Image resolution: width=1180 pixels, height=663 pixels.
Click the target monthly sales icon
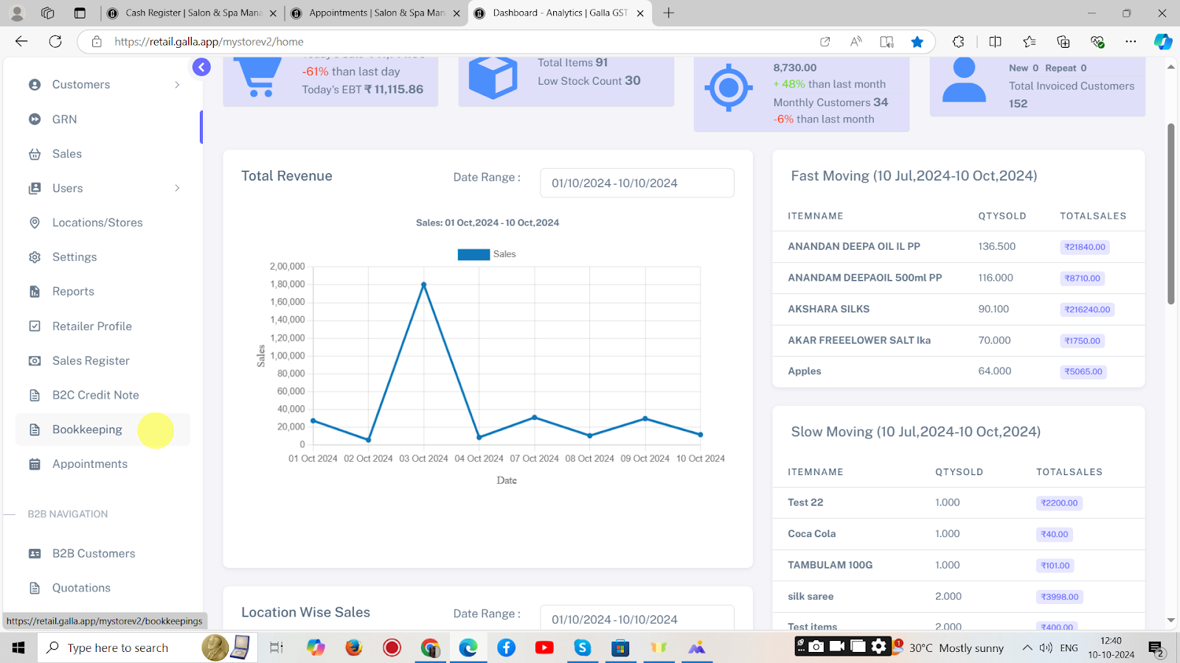tap(729, 88)
